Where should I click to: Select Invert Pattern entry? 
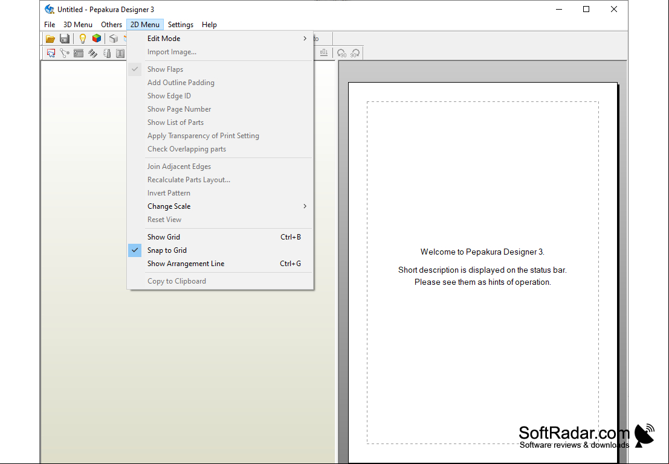click(220, 193)
